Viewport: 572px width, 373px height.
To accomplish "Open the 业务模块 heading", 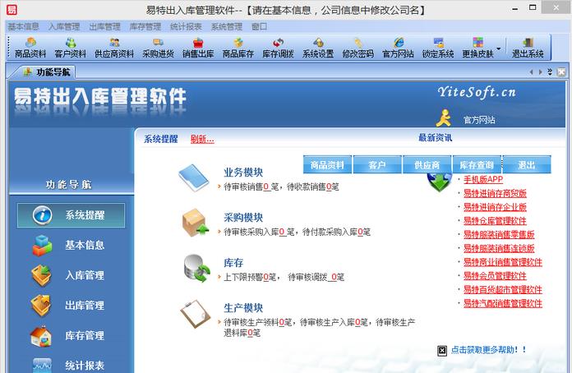I will (243, 172).
